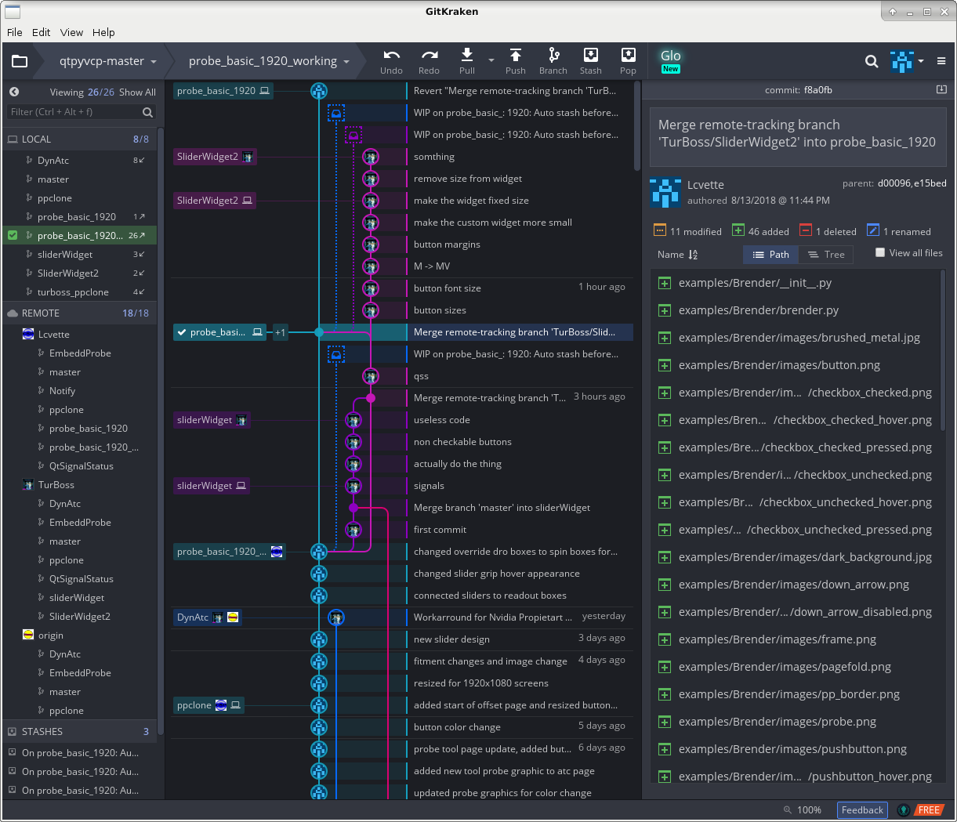Open parent commit e15bed
Image resolution: width=957 pixels, height=822 pixels.
point(930,183)
